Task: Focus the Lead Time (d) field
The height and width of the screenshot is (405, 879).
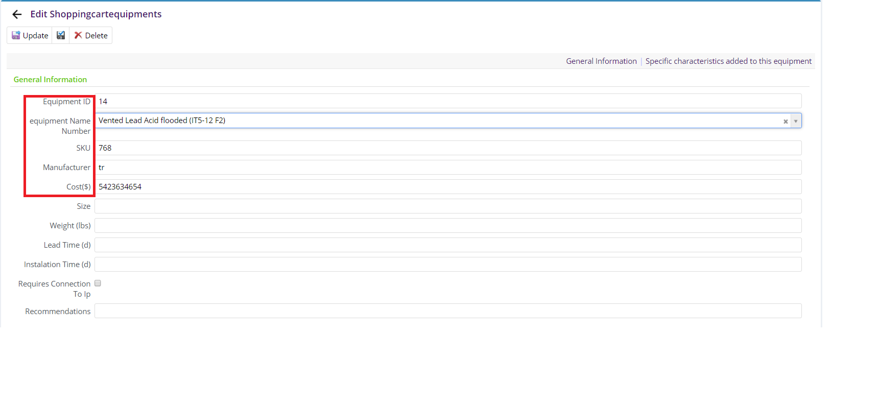Action: pyautogui.click(x=448, y=245)
